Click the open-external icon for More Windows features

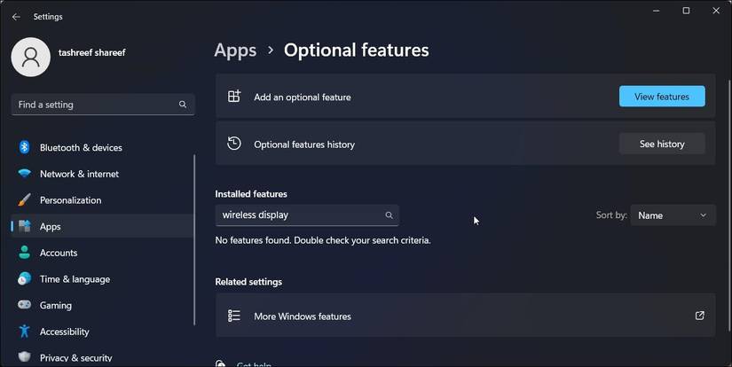pyautogui.click(x=699, y=316)
